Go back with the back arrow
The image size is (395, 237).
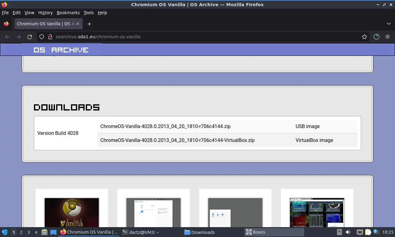pyautogui.click(x=7, y=37)
